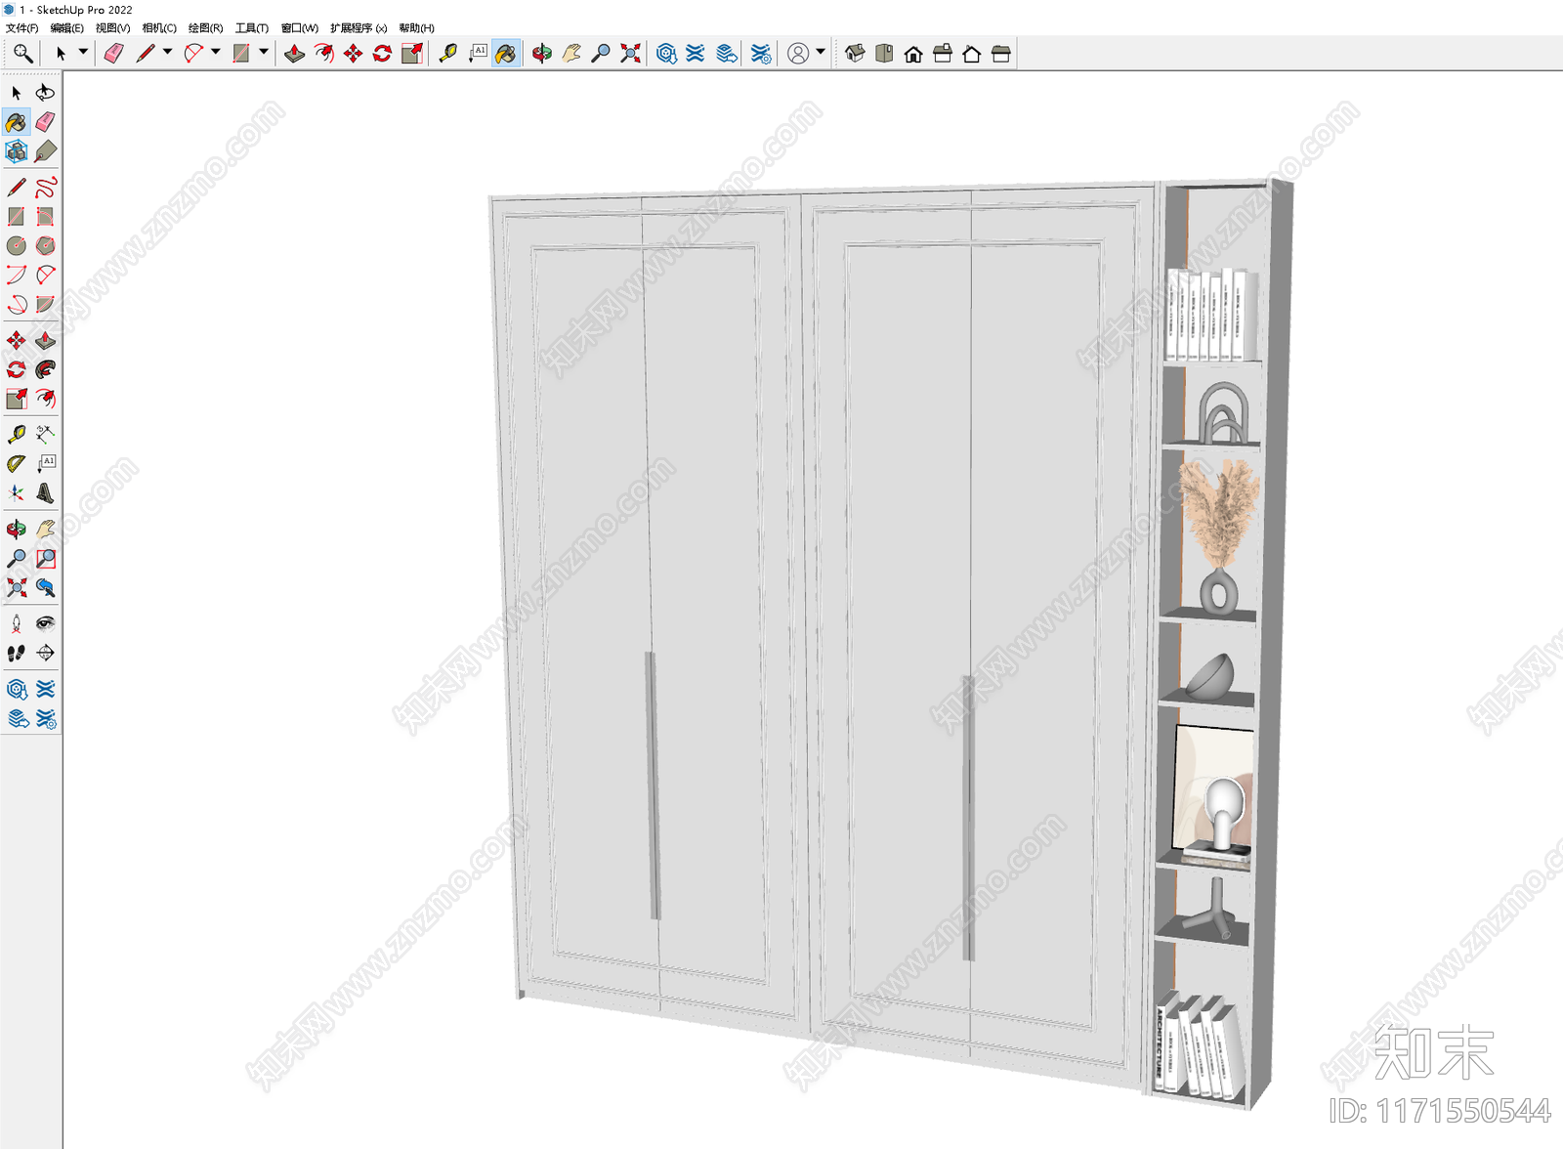This screenshot has width=1563, height=1149.
Task: Switch to Iso view
Action: (855, 54)
